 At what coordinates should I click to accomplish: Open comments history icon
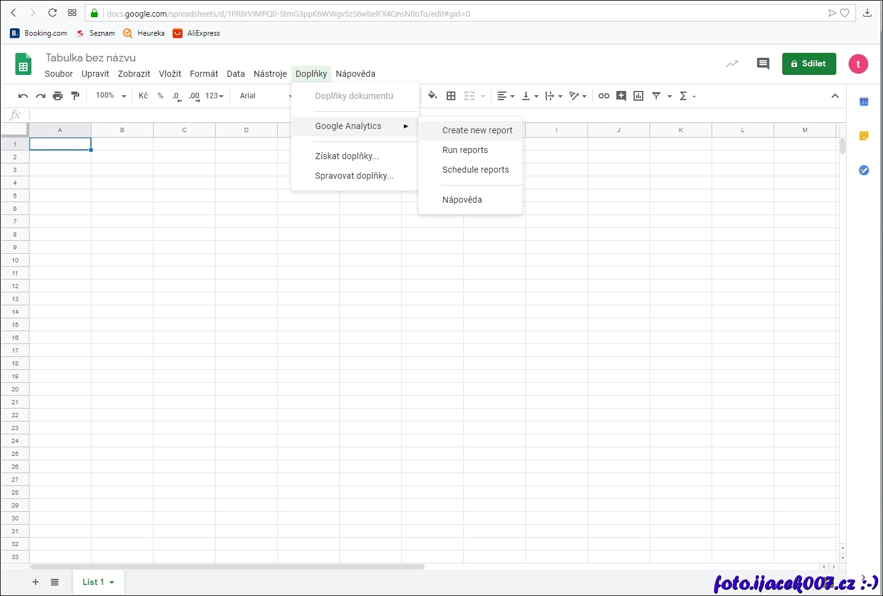click(x=763, y=64)
